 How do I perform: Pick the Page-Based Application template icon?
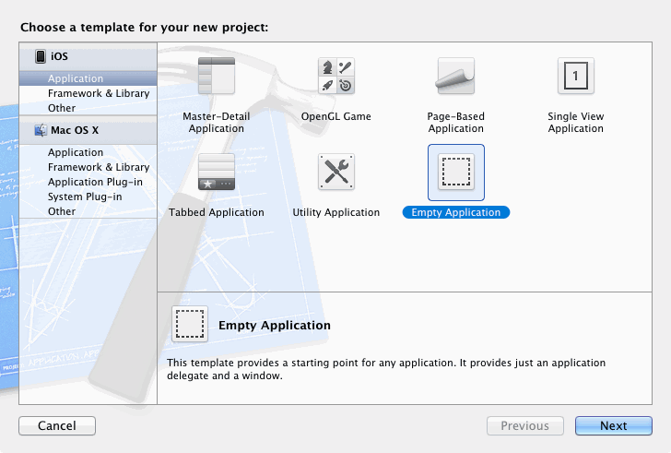455,76
